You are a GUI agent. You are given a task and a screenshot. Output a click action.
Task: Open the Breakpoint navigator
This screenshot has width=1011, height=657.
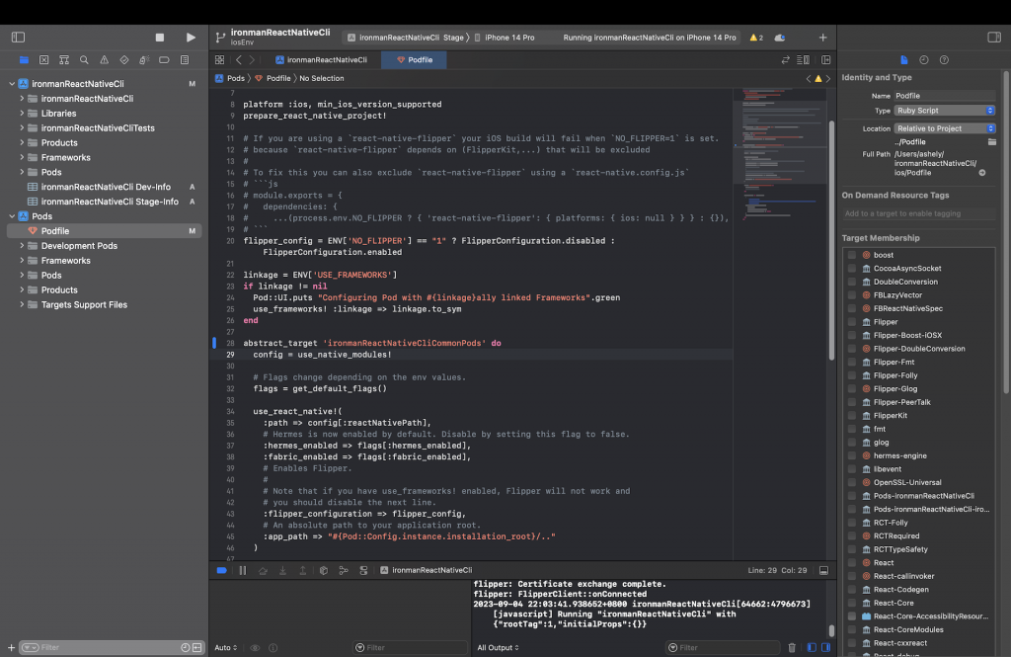165,60
